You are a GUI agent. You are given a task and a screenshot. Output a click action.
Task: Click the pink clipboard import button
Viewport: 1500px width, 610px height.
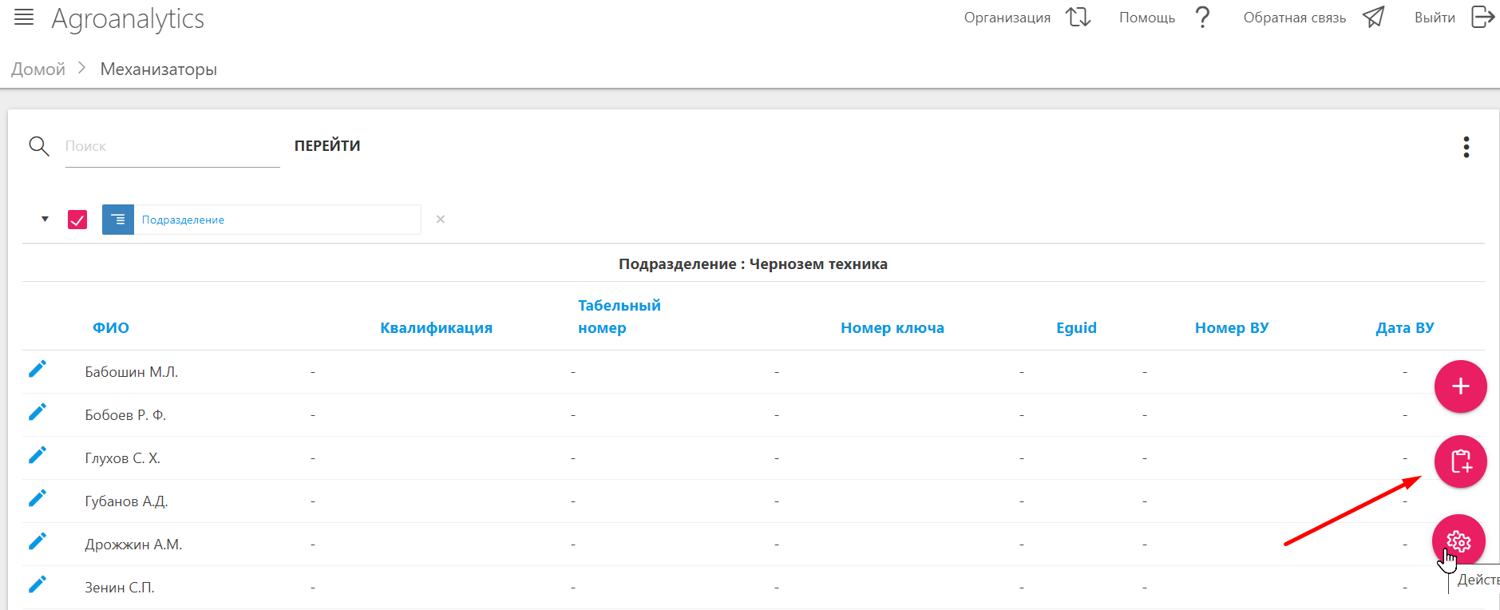[1460, 461]
